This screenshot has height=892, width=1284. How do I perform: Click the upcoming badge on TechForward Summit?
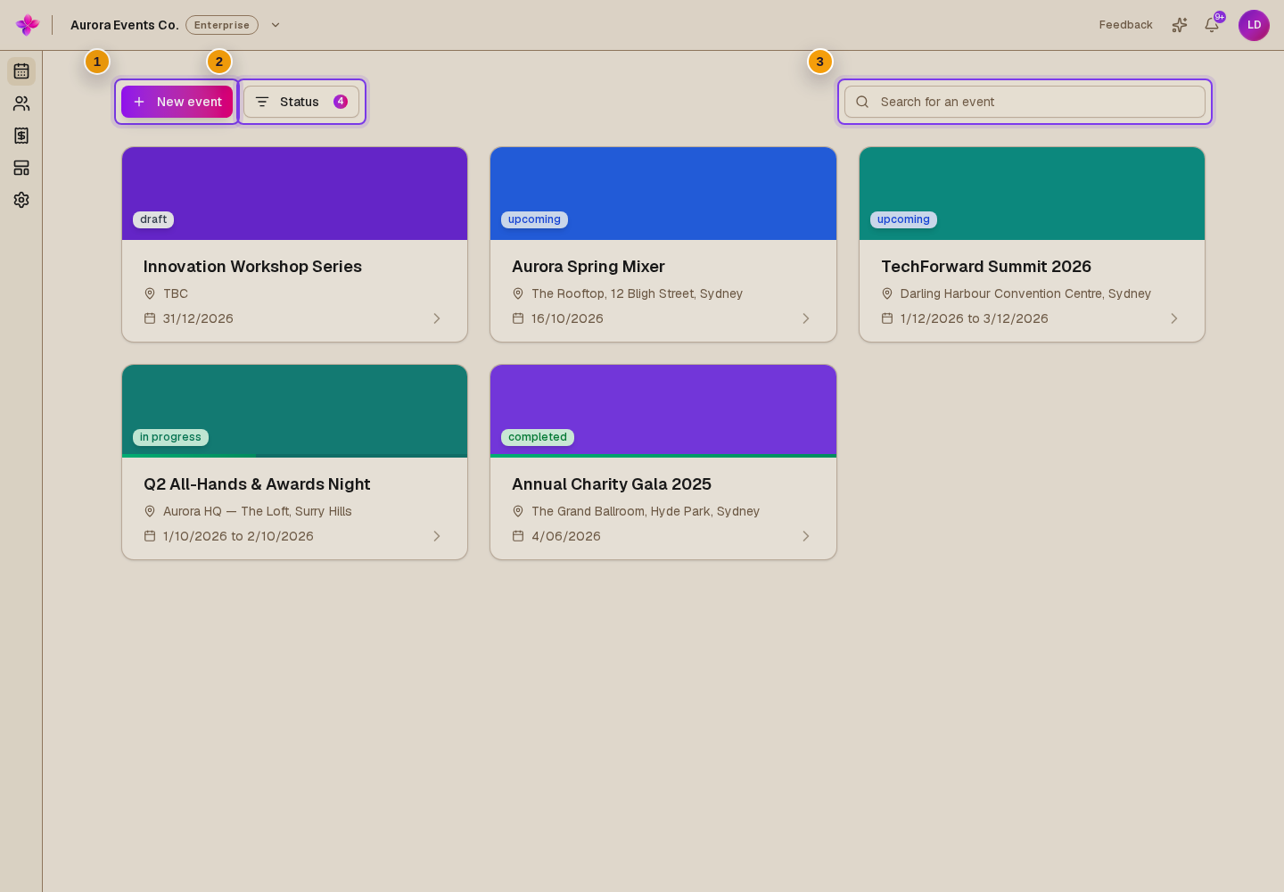pos(903,219)
